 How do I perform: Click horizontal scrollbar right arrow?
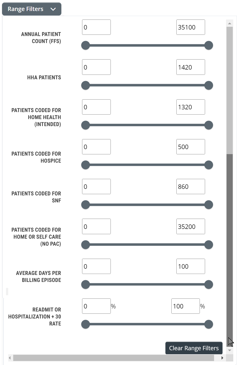(222, 358)
